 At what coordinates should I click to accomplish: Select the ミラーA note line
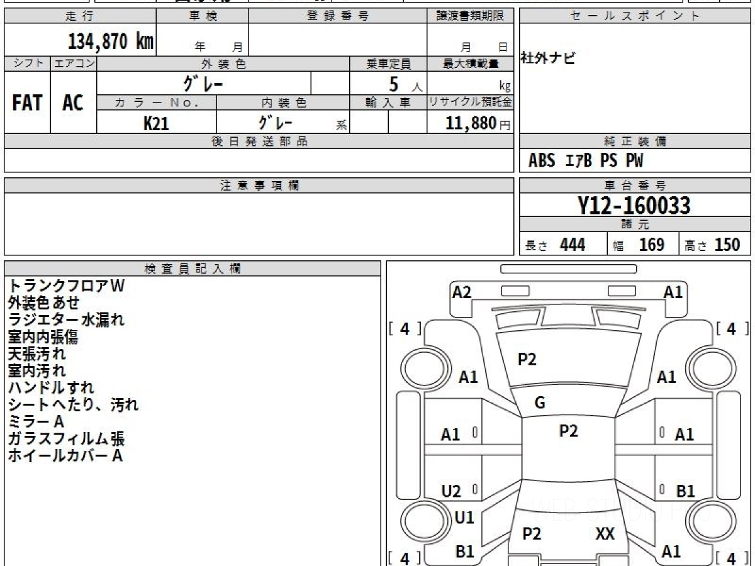click(x=36, y=421)
